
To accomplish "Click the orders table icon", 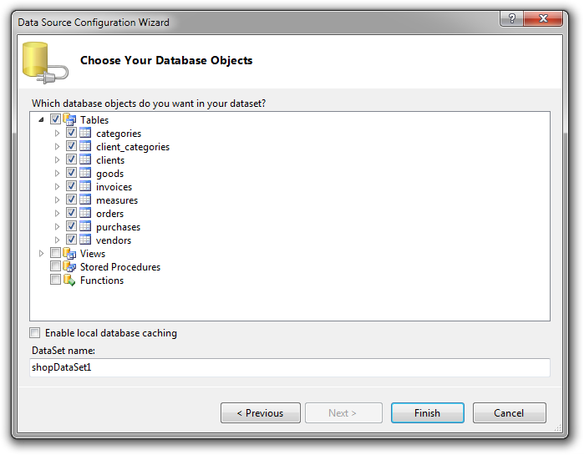I will tap(85, 213).
